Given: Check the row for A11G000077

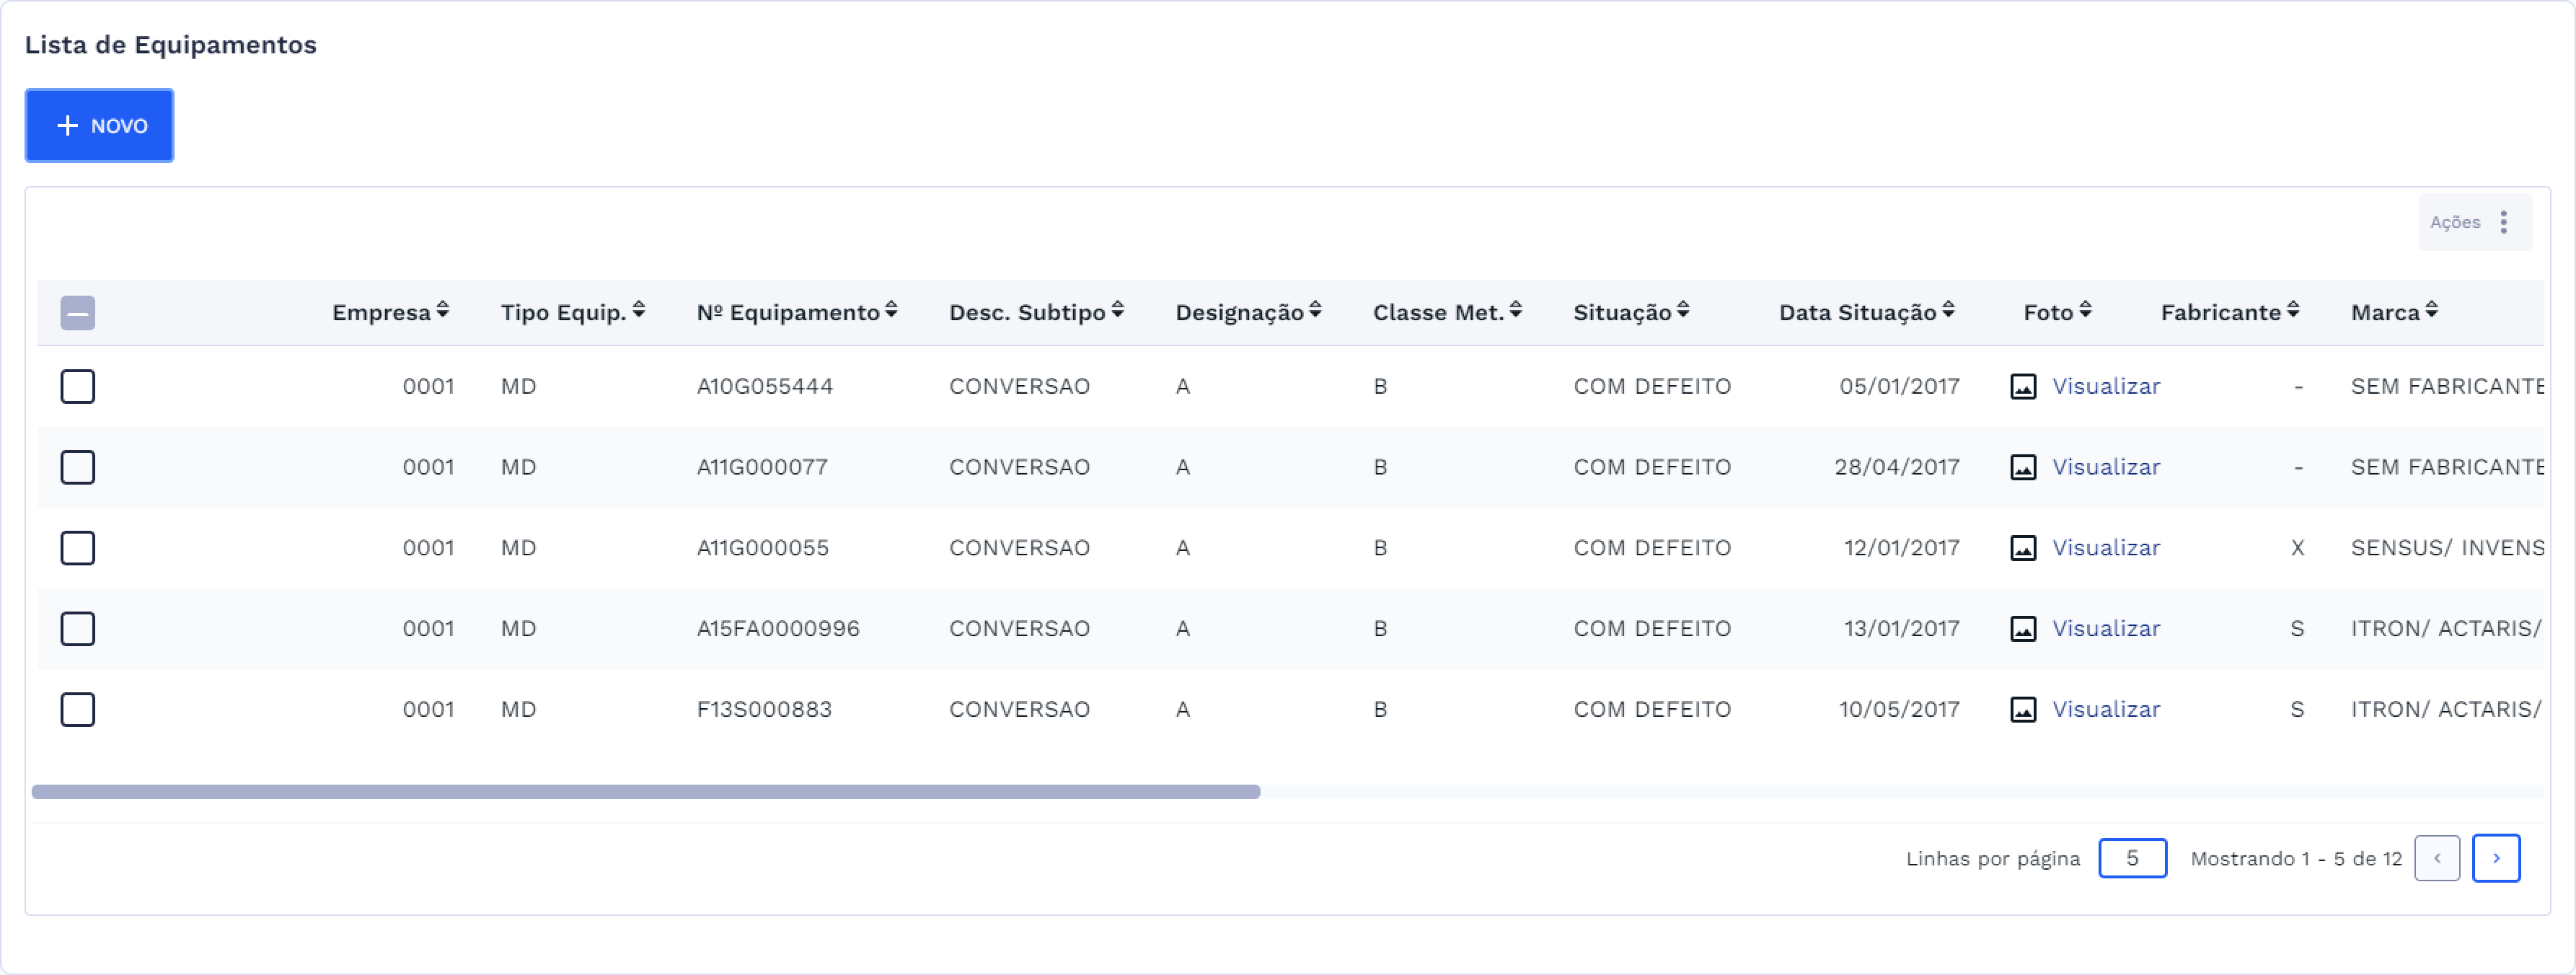Looking at the screenshot, I should coord(78,467).
